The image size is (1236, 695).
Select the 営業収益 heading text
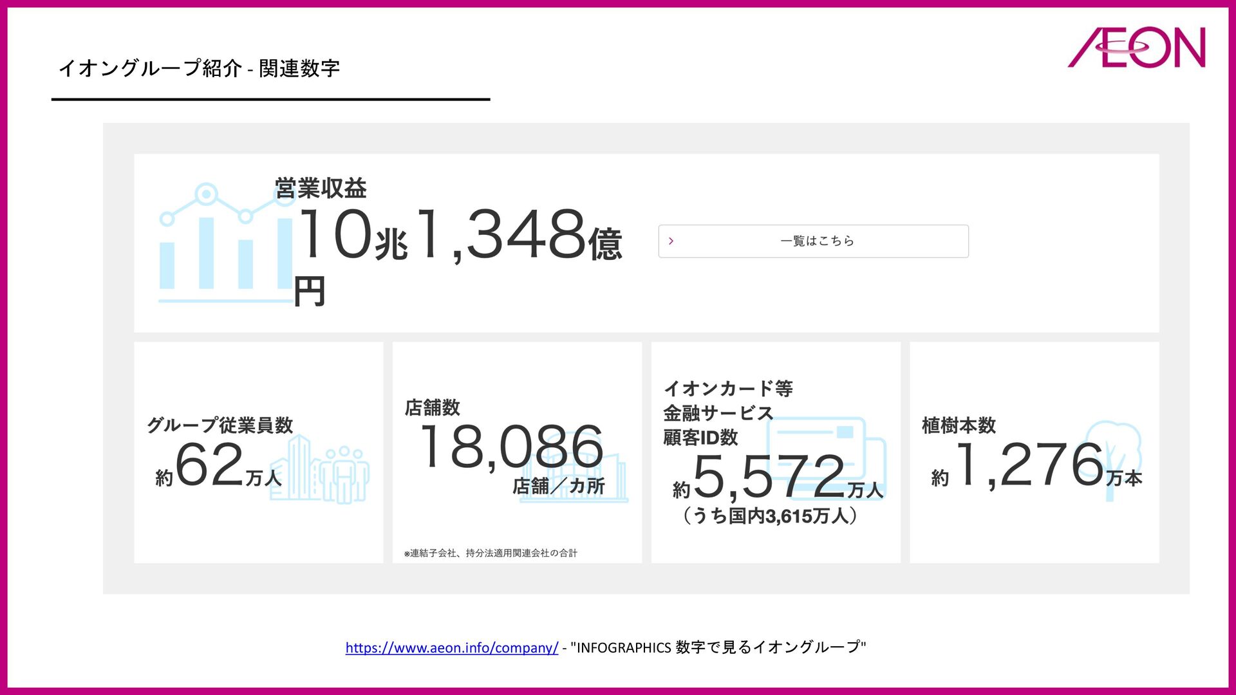[x=321, y=189]
